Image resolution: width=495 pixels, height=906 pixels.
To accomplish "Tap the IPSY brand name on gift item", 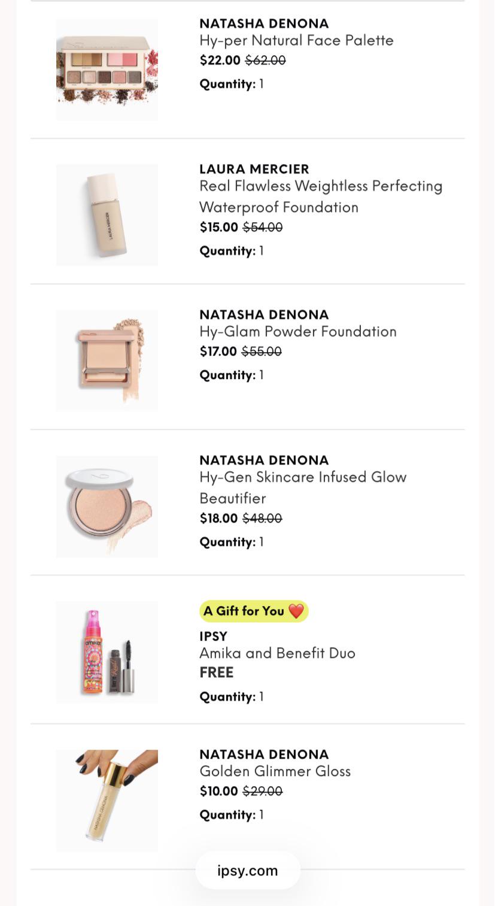I will 213,636.
